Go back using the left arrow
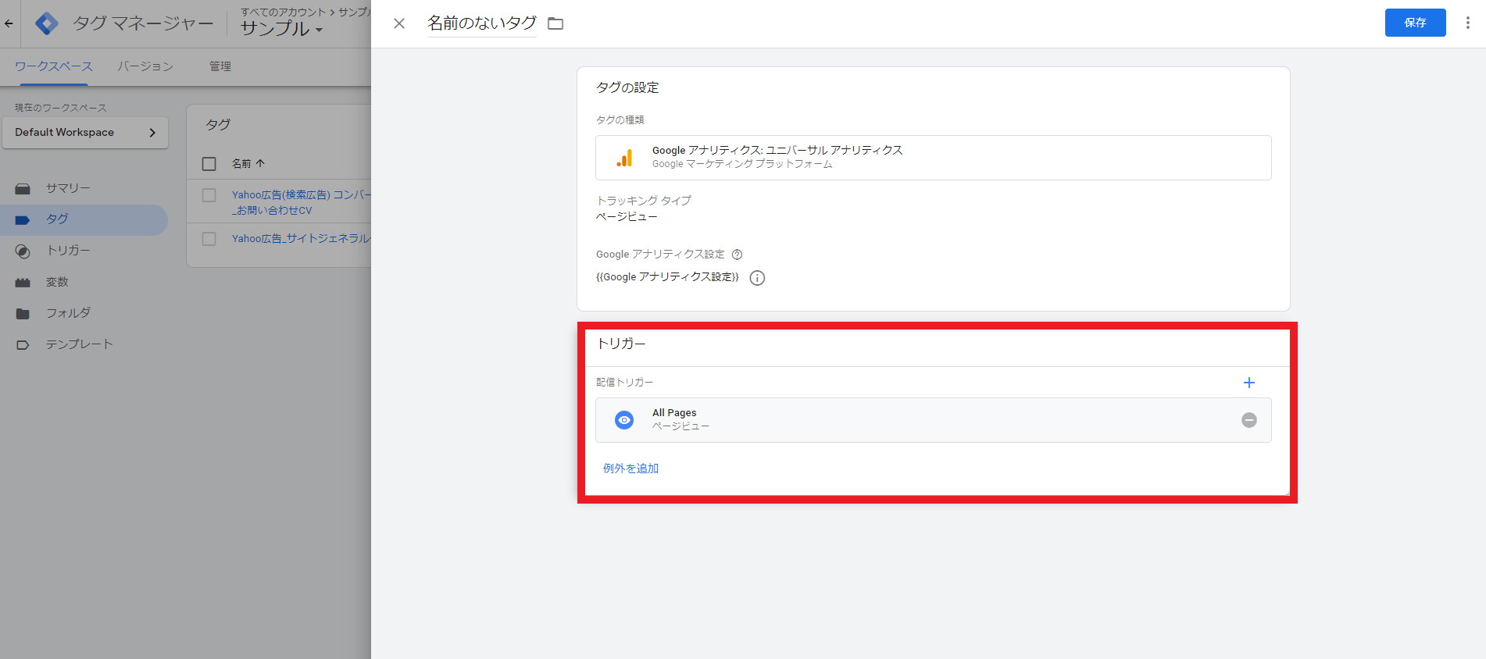The height and width of the screenshot is (659, 1486). (x=9, y=23)
